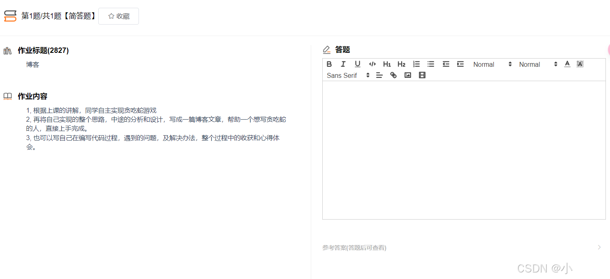The image size is (610, 279).
Task: Open the Sans Serif font dropdown
Action: [x=348, y=75]
